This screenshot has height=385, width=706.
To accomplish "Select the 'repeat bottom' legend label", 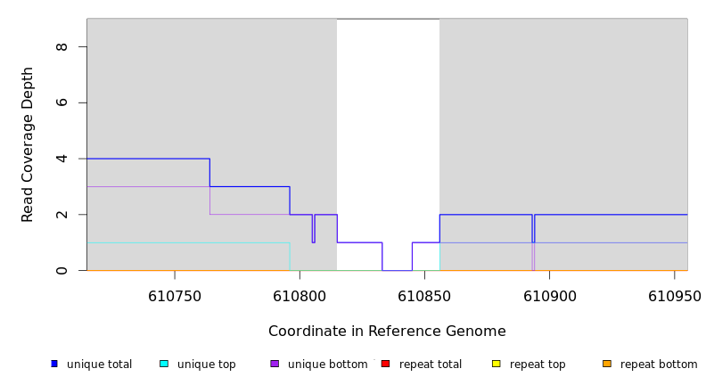I will click(659, 365).
